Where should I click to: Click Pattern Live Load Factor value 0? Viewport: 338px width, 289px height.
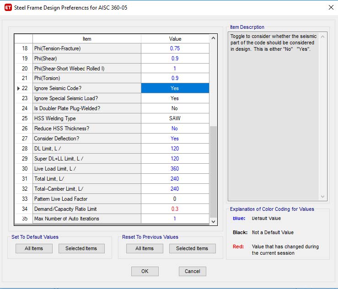coord(175,199)
